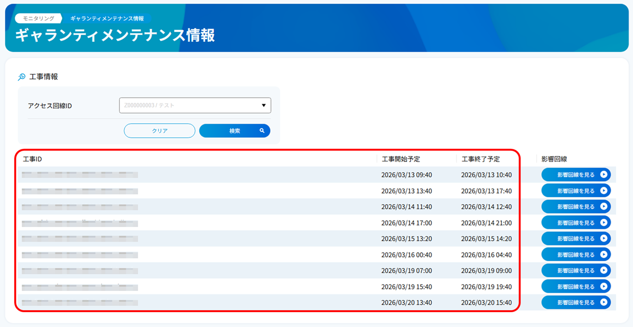Click the play arrow icon for 2026/03/13 09:40 row

(x=603, y=175)
